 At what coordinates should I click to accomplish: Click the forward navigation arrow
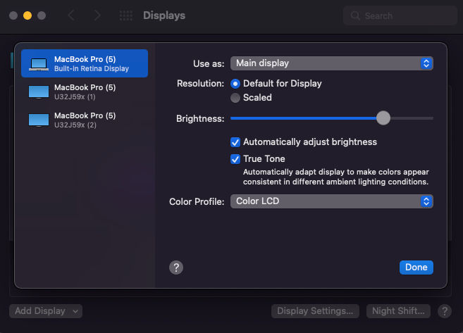coord(97,15)
